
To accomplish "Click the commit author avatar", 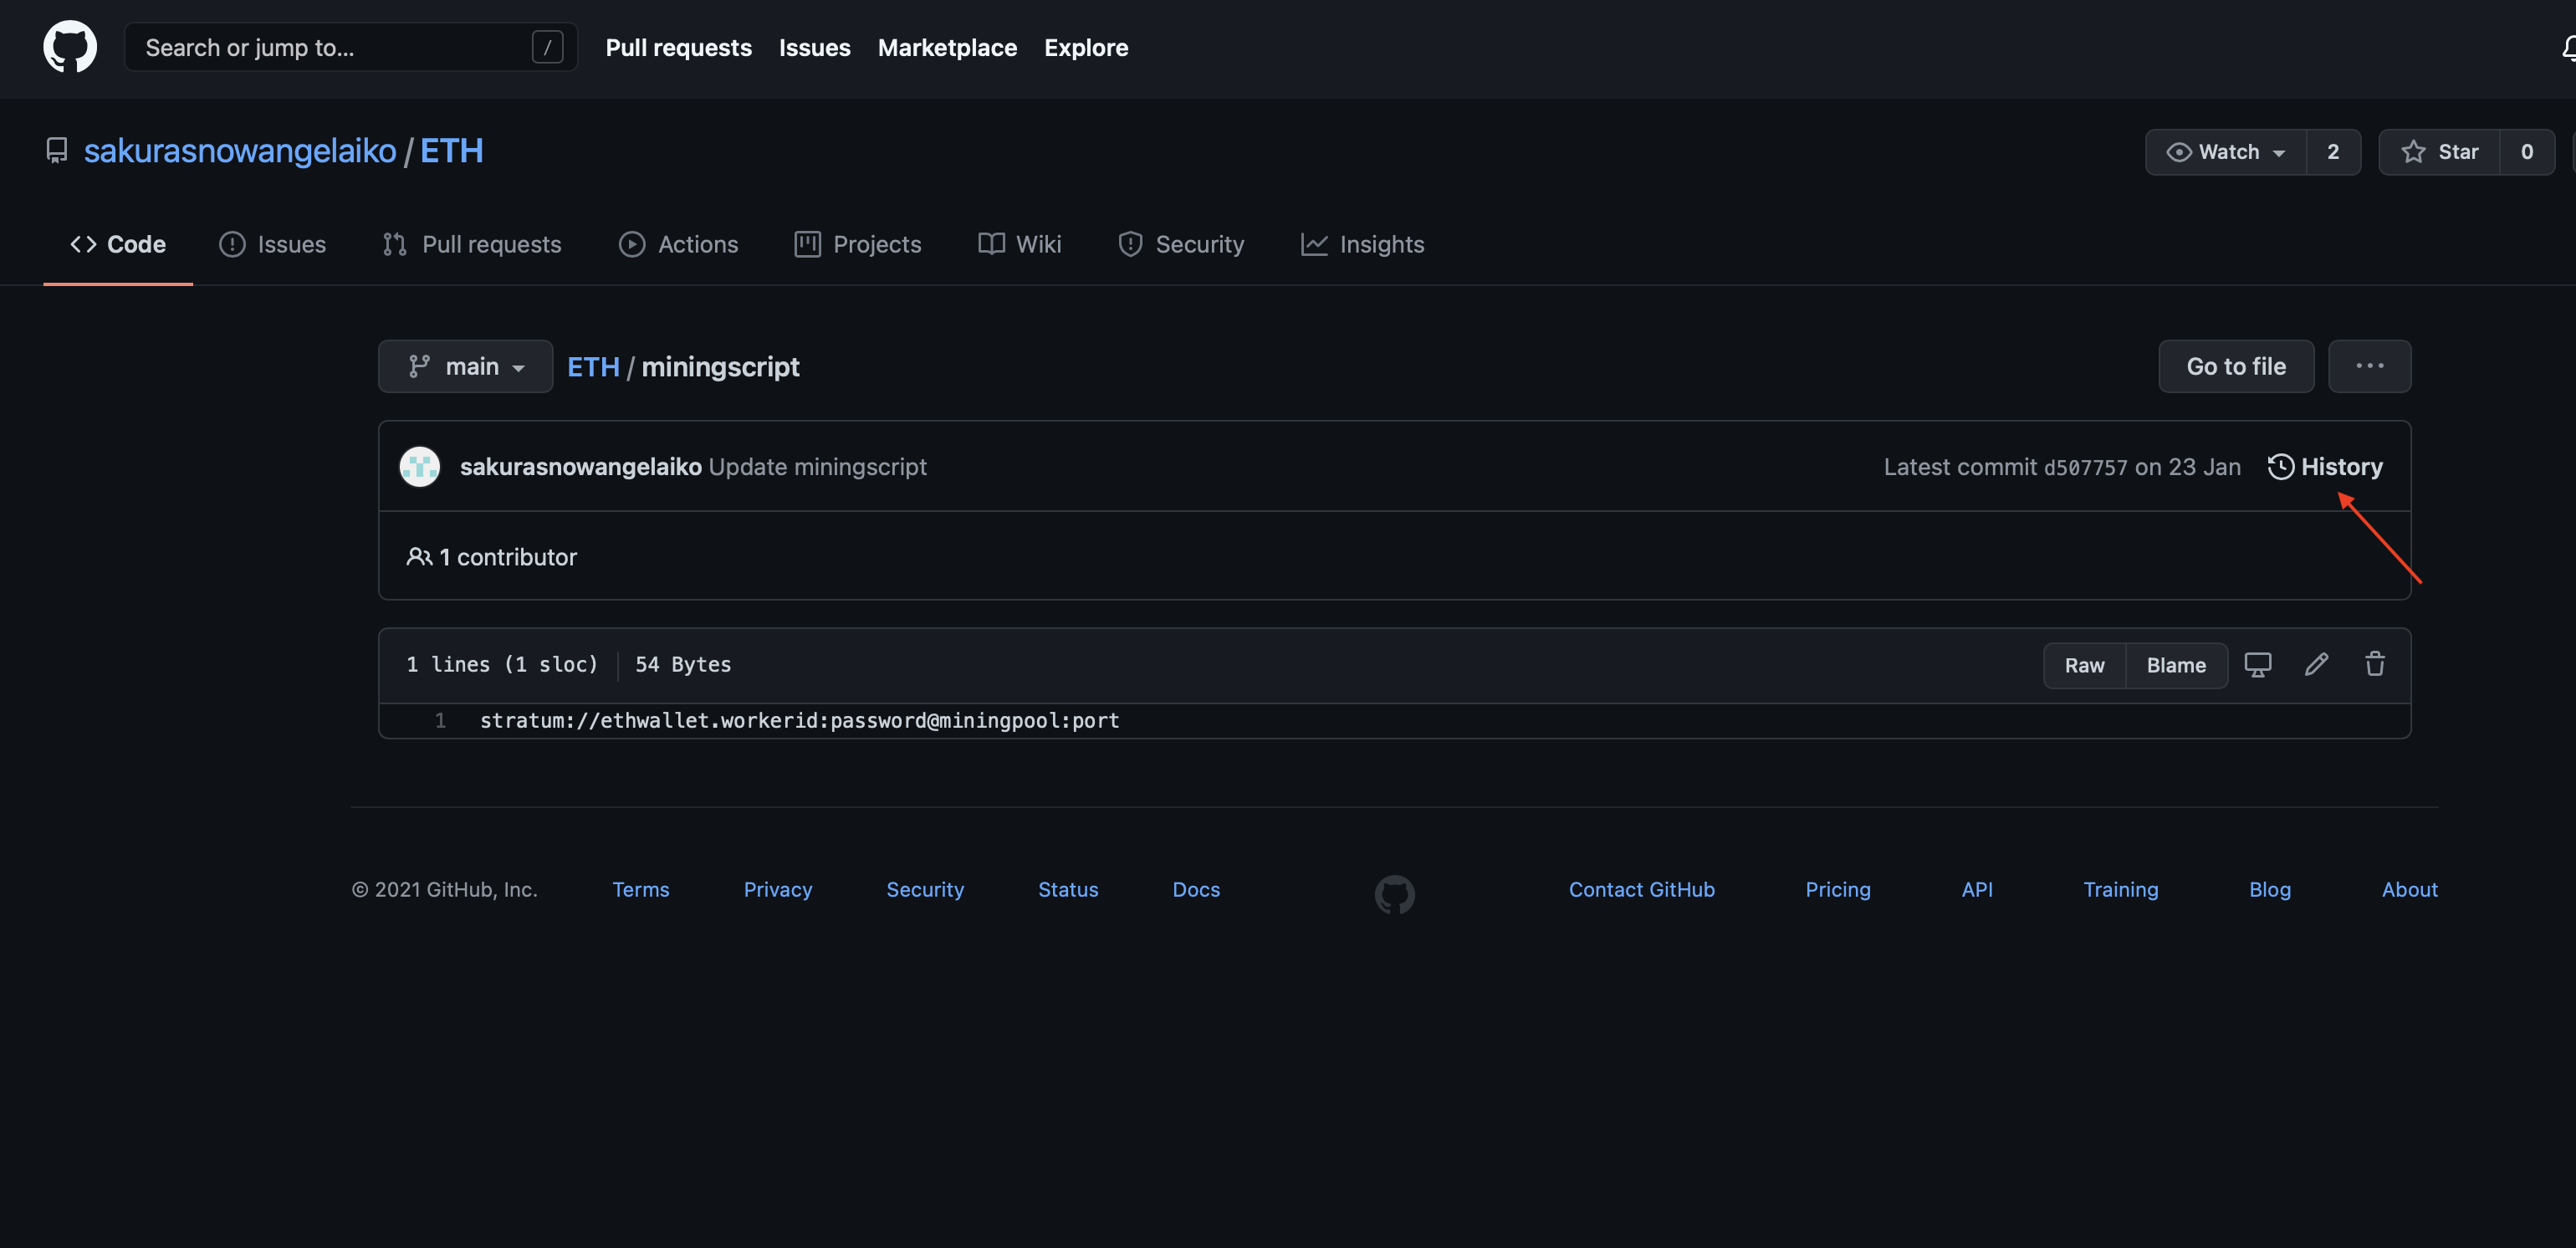I will coord(420,466).
